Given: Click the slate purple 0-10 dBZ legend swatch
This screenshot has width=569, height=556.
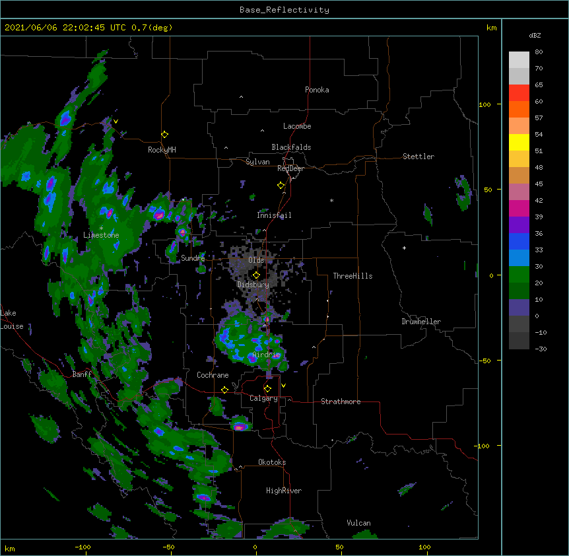Looking at the screenshot, I should tap(519, 308).
